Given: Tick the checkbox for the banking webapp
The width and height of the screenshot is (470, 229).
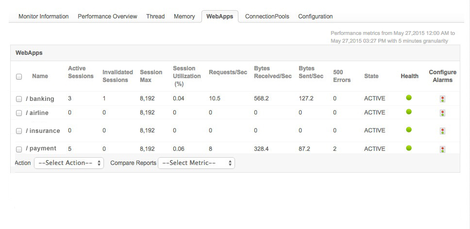Looking at the screenshot, I should click(19, 99).
